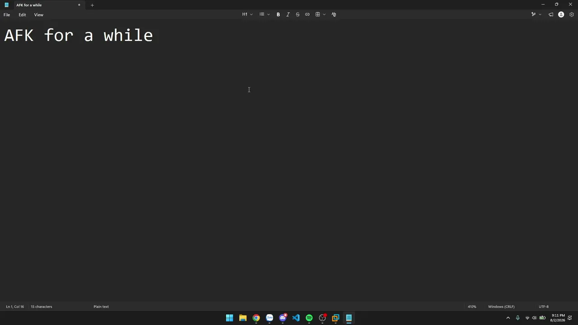Open Wi-Fi network settings in the tray

tap(527, 318)
